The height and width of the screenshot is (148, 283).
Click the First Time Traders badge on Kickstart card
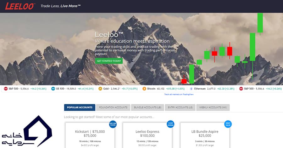coord(113,124)
